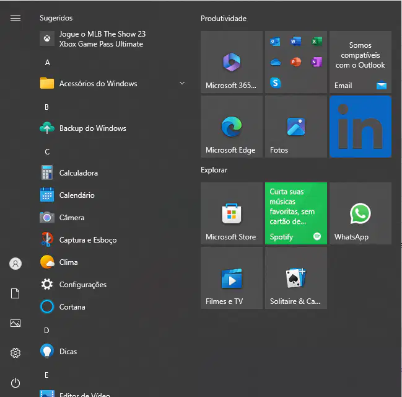The height and width of the screenshot is (397, 402).
Task: Open the Solitaire & Casual Games tile
Action: [296, 278]
